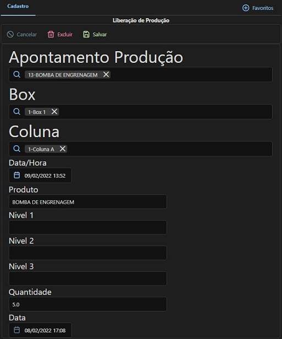Open calendar icon for bottom Data field
Image resolution: width=282 pixels, height=339 pixels.
16,330
